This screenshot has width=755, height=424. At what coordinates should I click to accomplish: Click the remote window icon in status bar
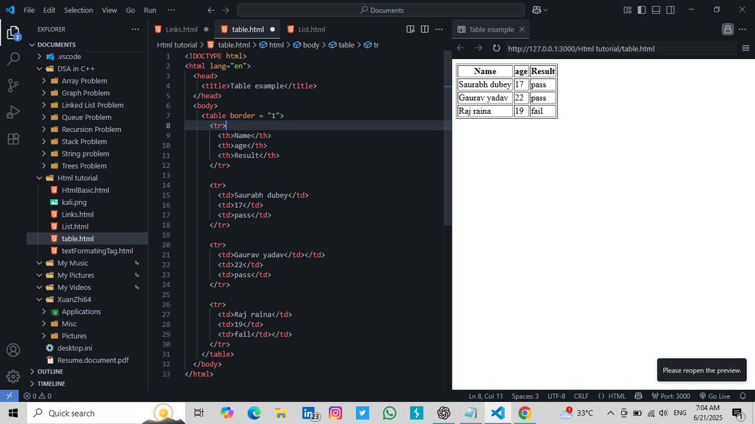(x=9, y=396)
